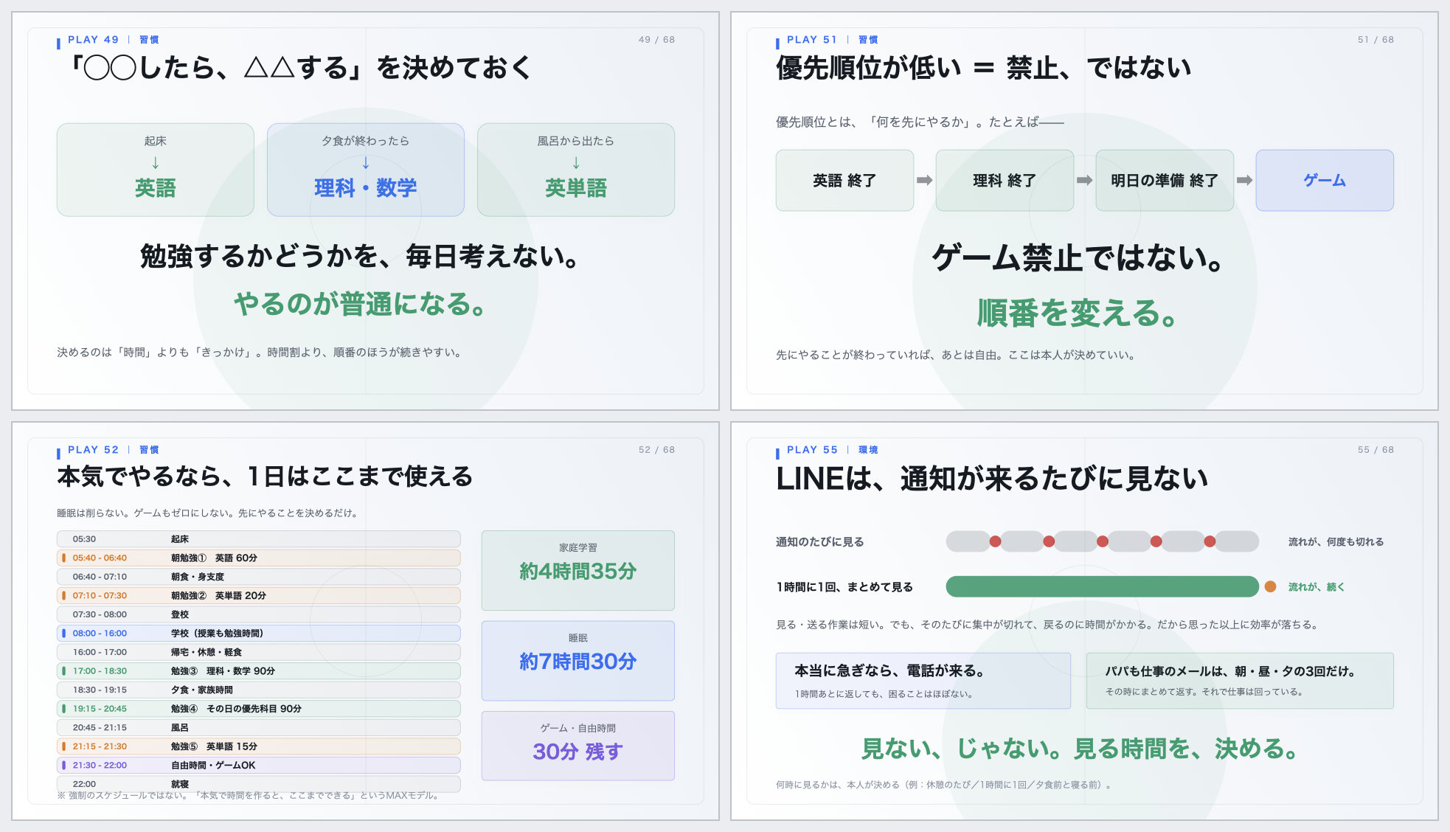Click the green text 順番を変える。
This screenshot has width=1450, height=832.
coord(1078,313)
